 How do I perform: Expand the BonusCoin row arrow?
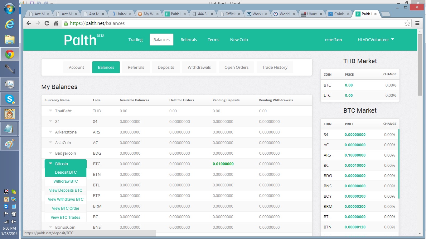tap(51, 227)
